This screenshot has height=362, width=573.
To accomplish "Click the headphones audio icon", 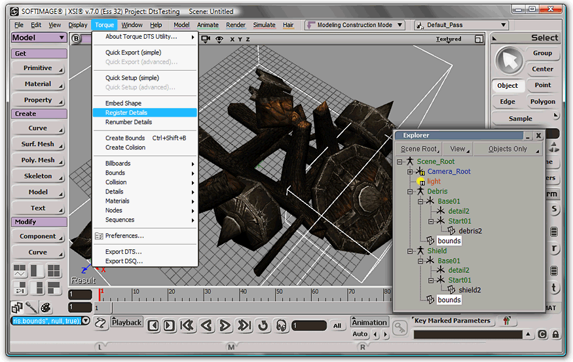I will [281, 325].
